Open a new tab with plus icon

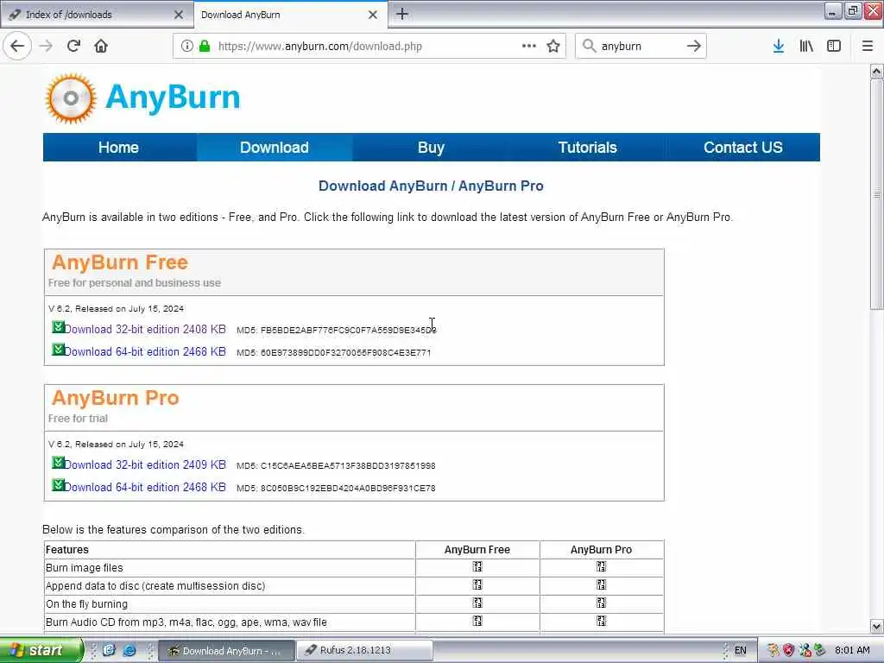pos(402,14)
